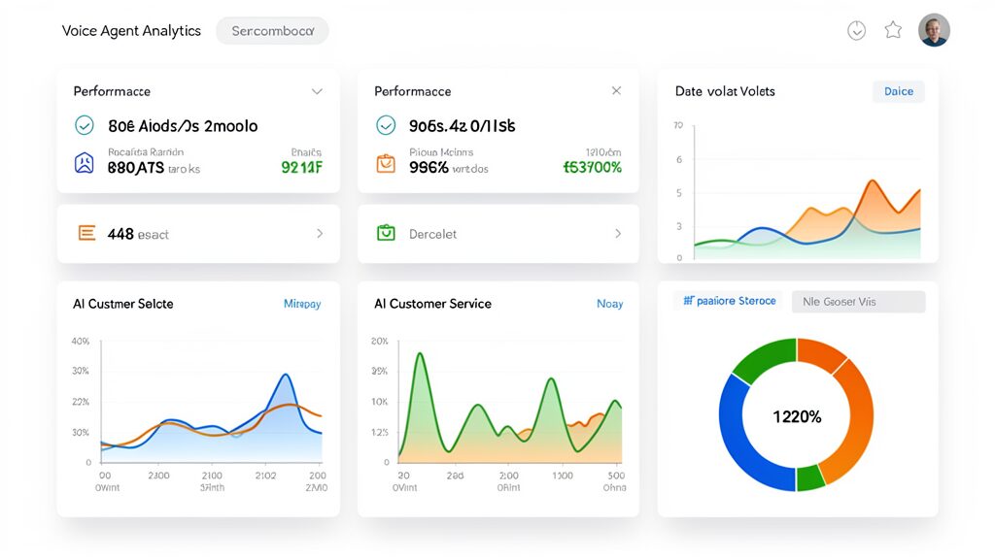995x559 pixels.
Task: Select the #f paaiiore Steroce tab
Action: tap(729, 301)
